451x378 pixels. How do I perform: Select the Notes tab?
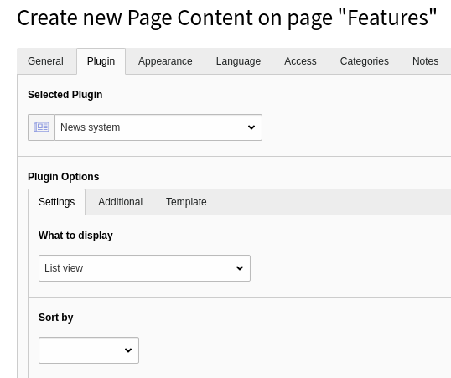click(x=425, y=61)
